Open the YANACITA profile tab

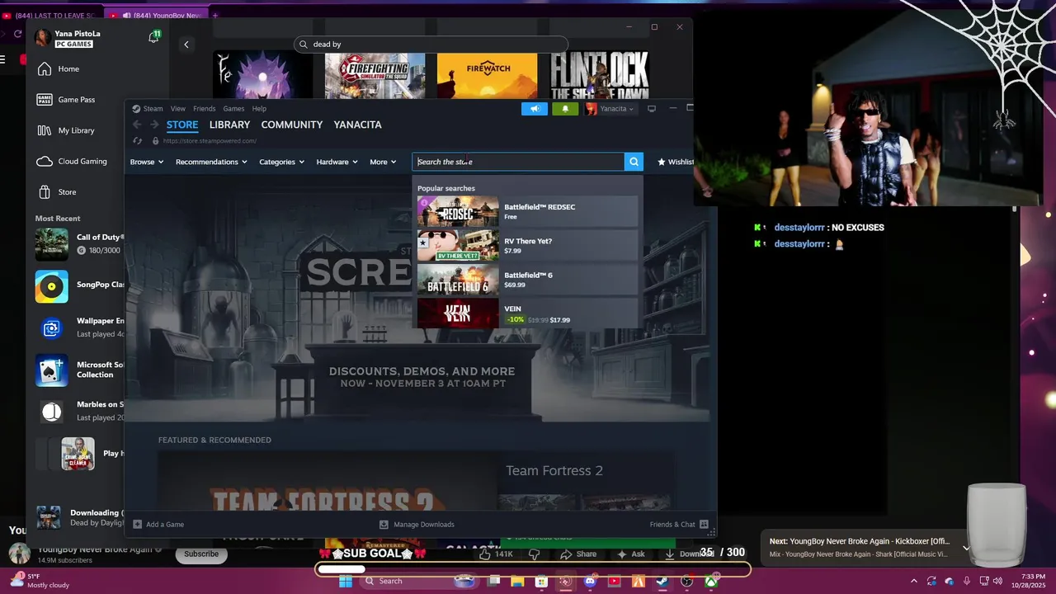pyautogui.click(x=357, y=125)
